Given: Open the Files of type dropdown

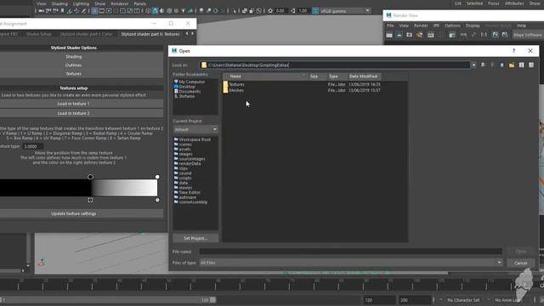Looking at the screenshot, I should click(x=351, y=263).
